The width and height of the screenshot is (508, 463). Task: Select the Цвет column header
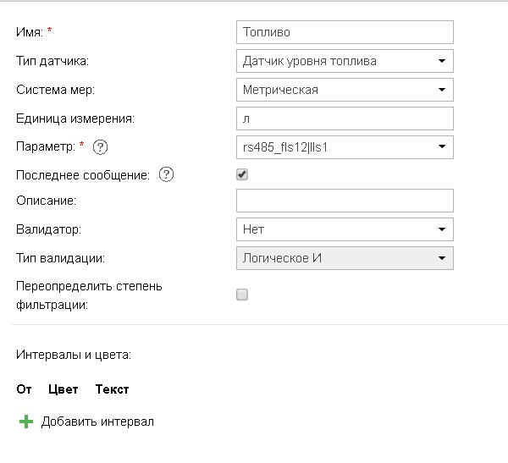click(63, 389)
